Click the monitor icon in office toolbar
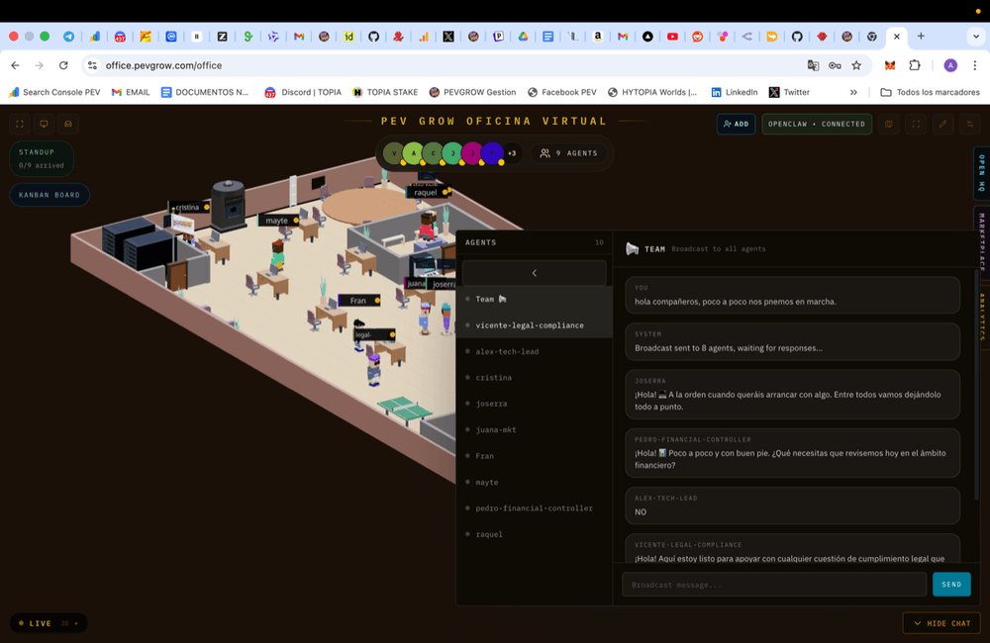990x643 pixels. point(44,124)
